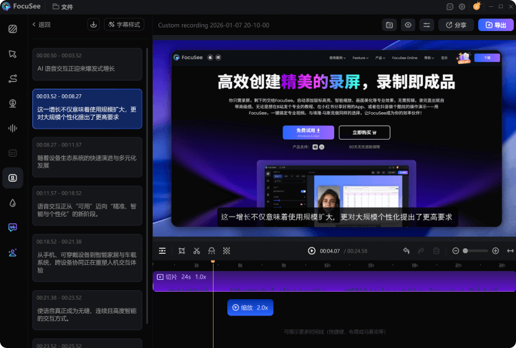Redo the last undone edit
The width and height of the screenshot is (516, 348).
click(x=421, y=251)
